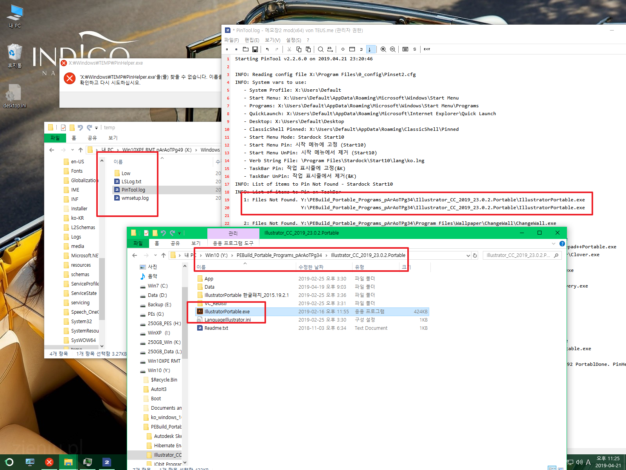Click the Zoom Out icon in Notepad2 toolbar

point(393,49)
